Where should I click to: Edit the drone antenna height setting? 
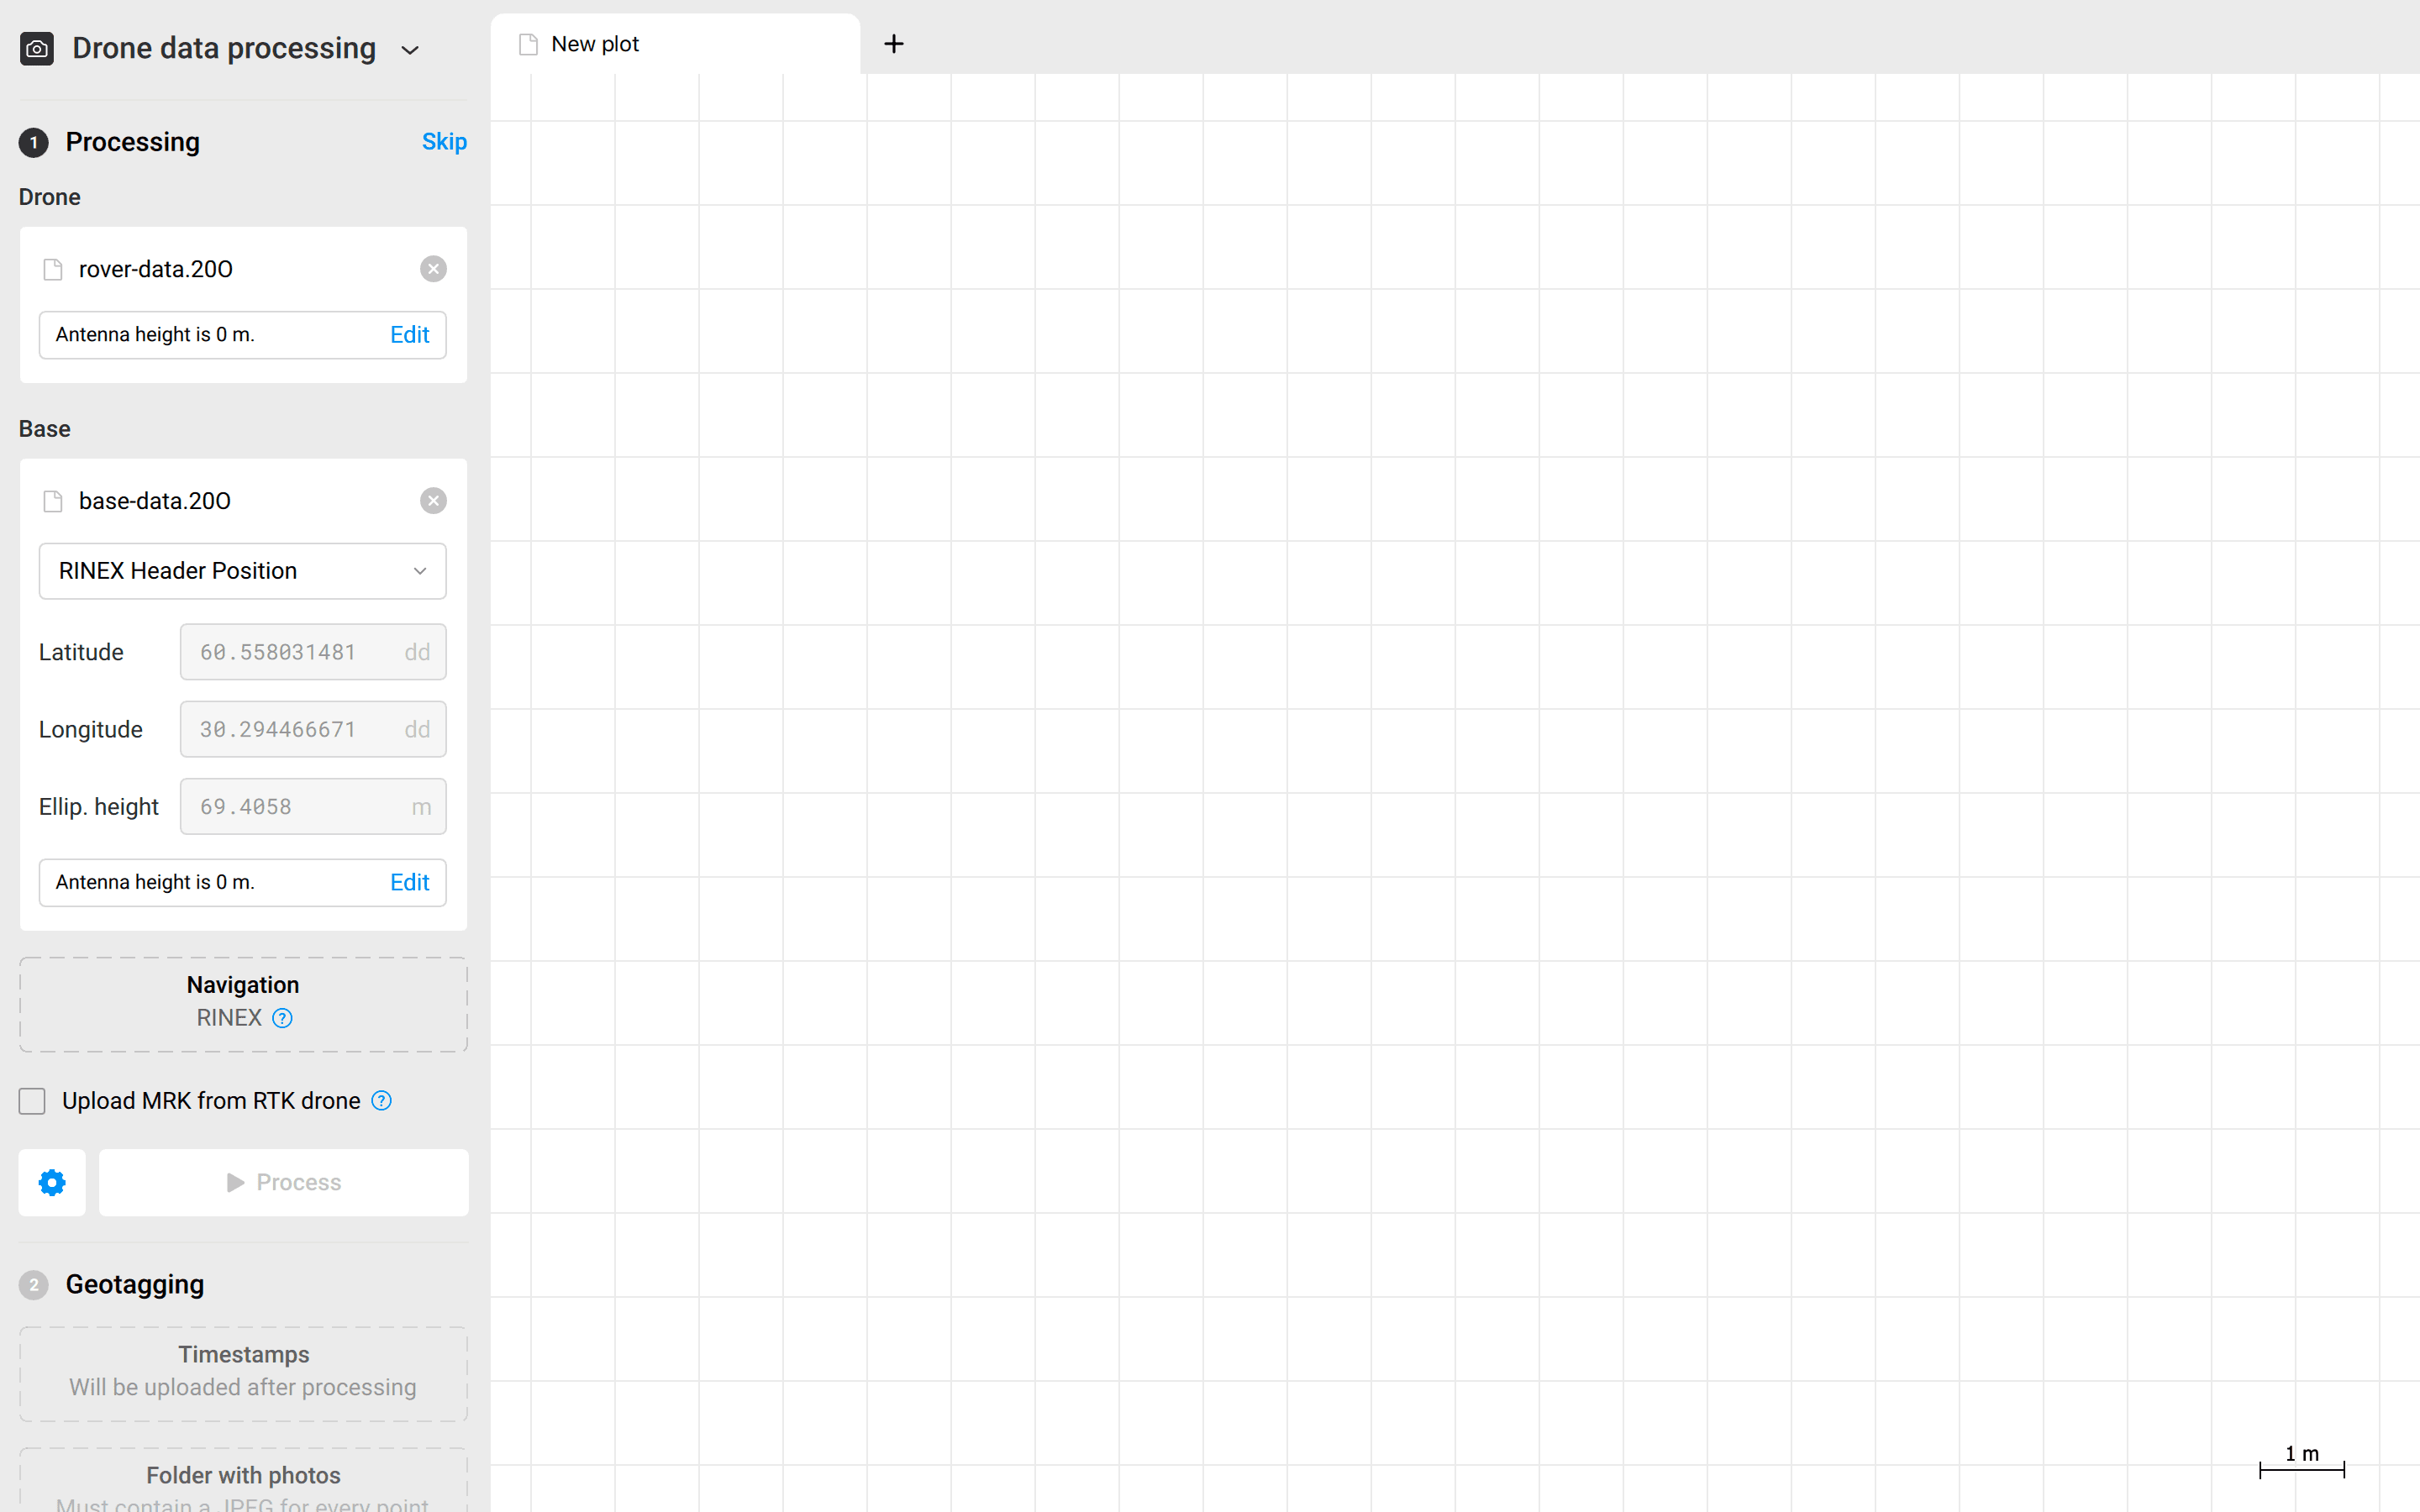(x=408, y=334)
